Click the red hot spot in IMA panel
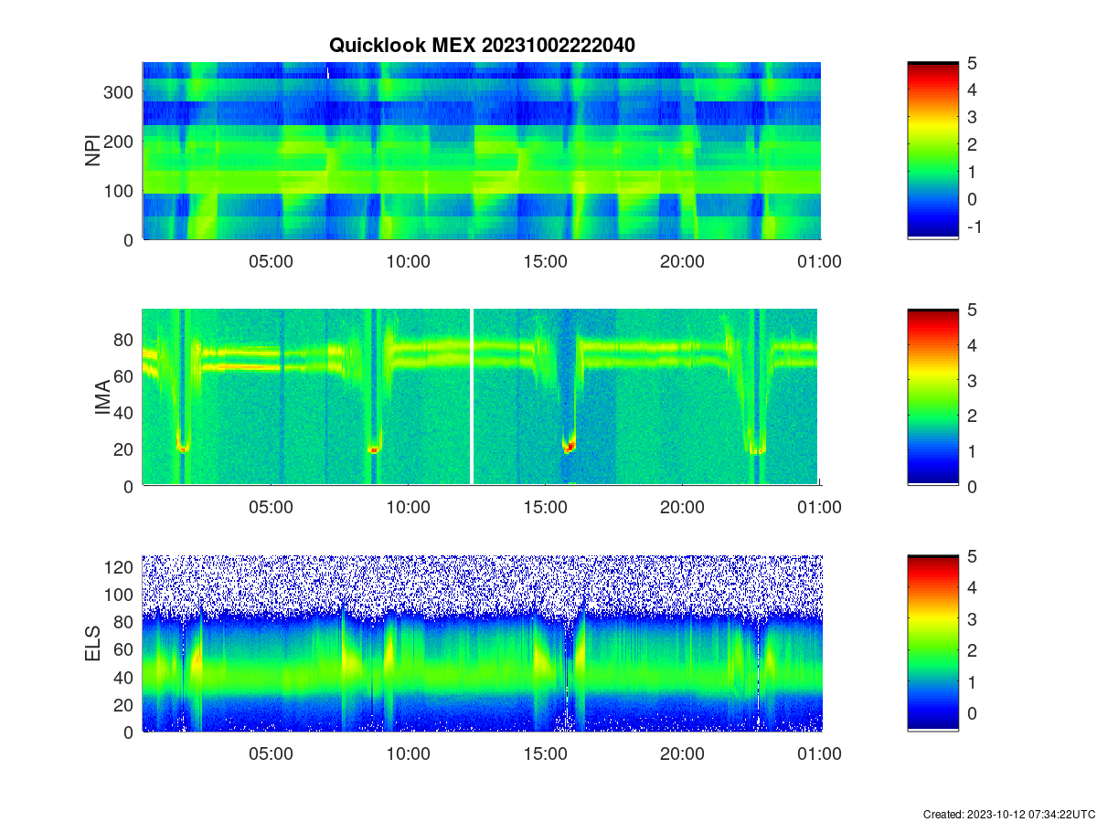Image resolution: width=1097 pixels, height=822 pixels. (570, 447)
